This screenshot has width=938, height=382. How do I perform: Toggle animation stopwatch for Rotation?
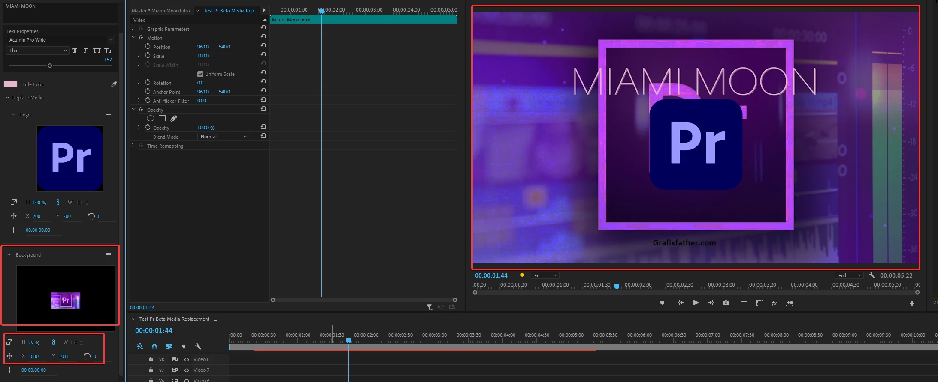(148, 82)
